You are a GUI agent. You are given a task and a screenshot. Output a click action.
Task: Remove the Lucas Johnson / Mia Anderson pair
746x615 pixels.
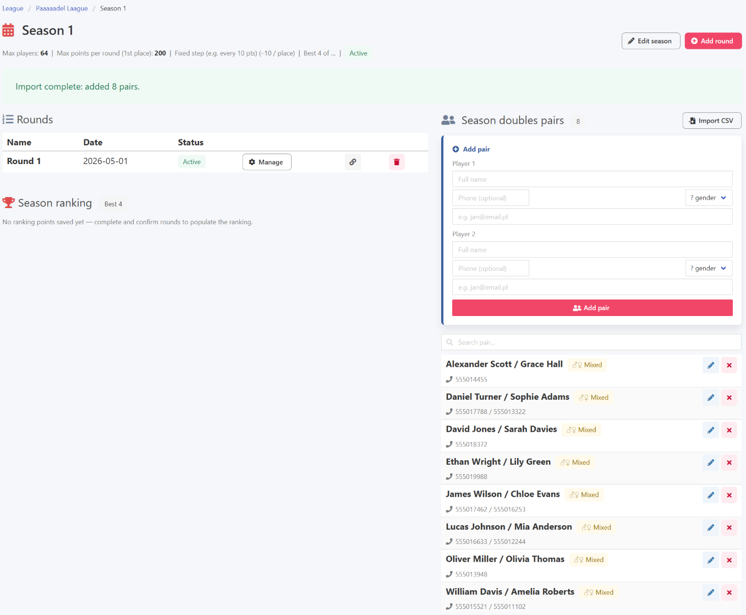pos(729,527)
